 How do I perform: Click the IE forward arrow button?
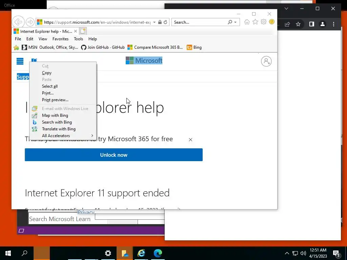pos(30,22)
